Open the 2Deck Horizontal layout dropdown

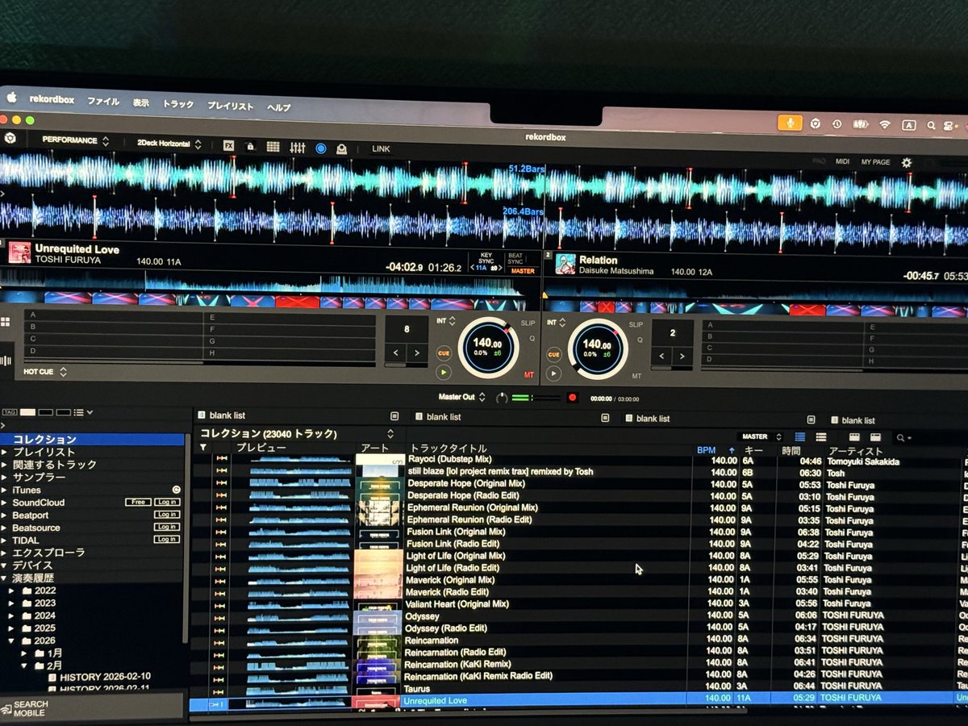169,144
